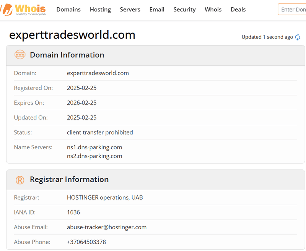The width and height of the screenshot is (306, 251).
Task: Click the Registrar Information section header
Action: 156,180
